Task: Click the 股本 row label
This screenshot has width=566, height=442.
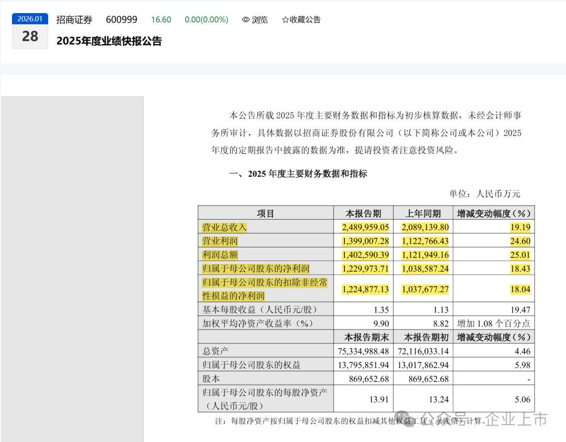Action: pyautogui.click(x=211, y=379)
